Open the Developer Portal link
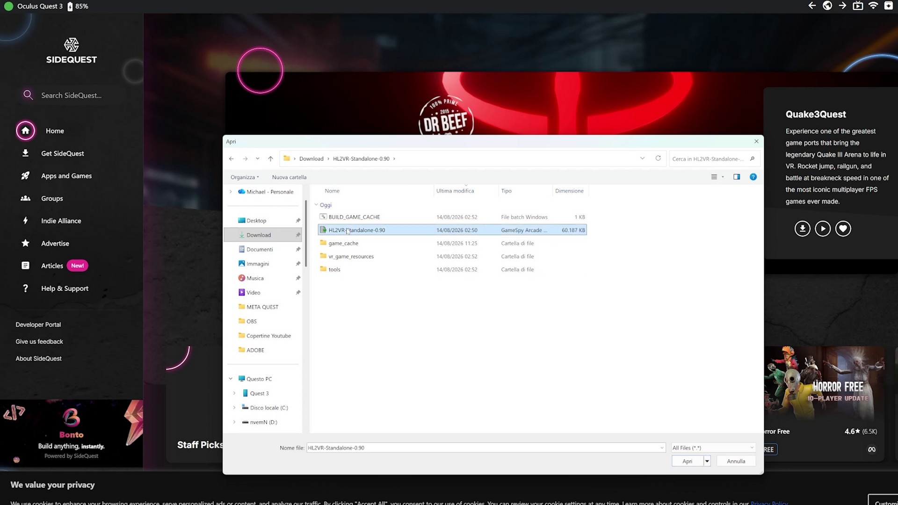This screenshot has width=898, height=505. (38, 325)
